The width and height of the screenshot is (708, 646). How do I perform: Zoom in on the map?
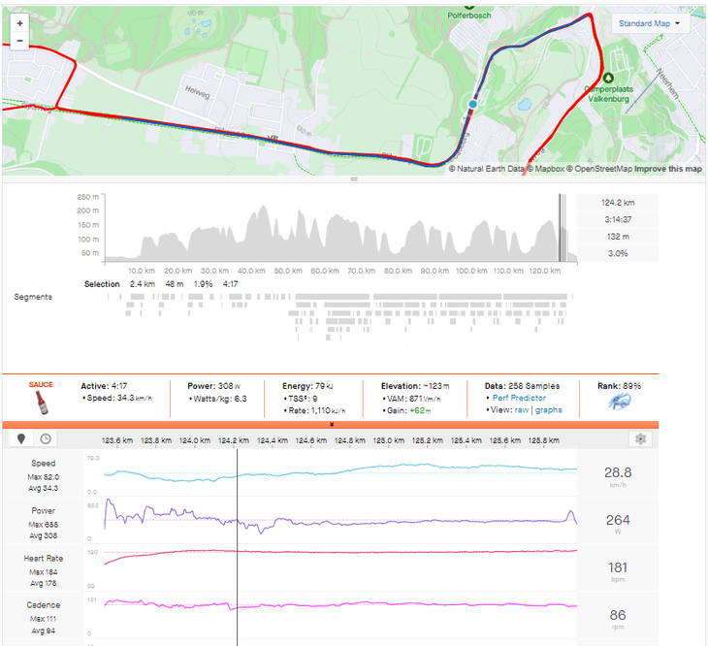pos(19,22)
